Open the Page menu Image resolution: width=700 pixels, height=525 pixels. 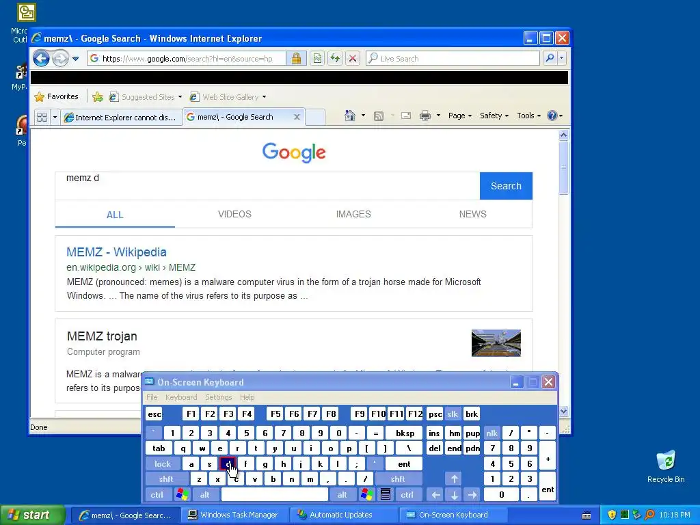(x=460, y=116)
